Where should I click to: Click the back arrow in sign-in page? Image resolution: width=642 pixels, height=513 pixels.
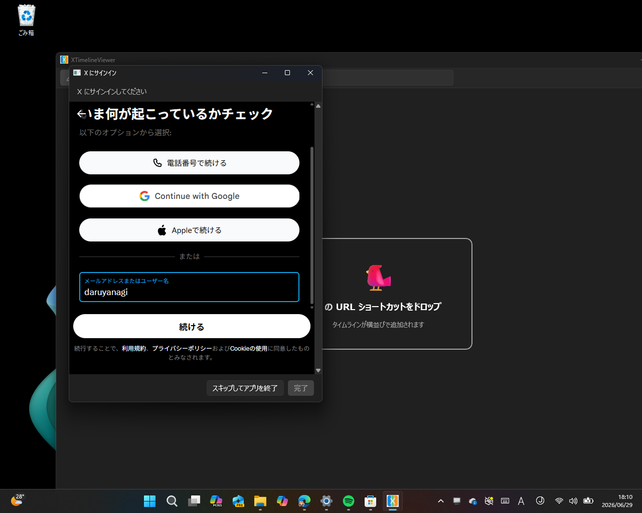click(x=81, y=114)
